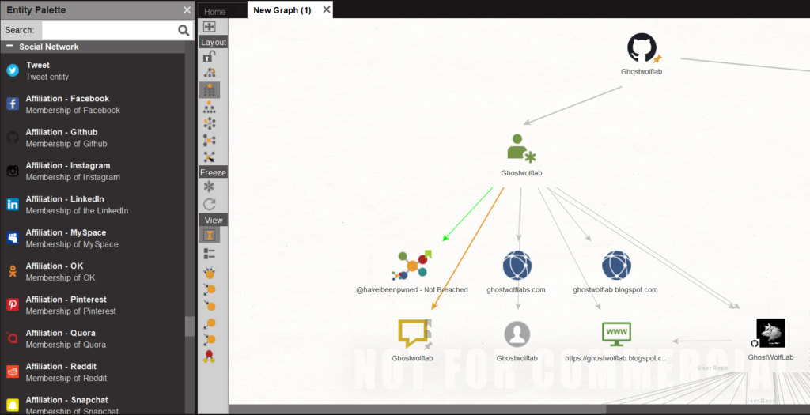
Task: Click the Layout section header
Action: click(x=214, y=43)
